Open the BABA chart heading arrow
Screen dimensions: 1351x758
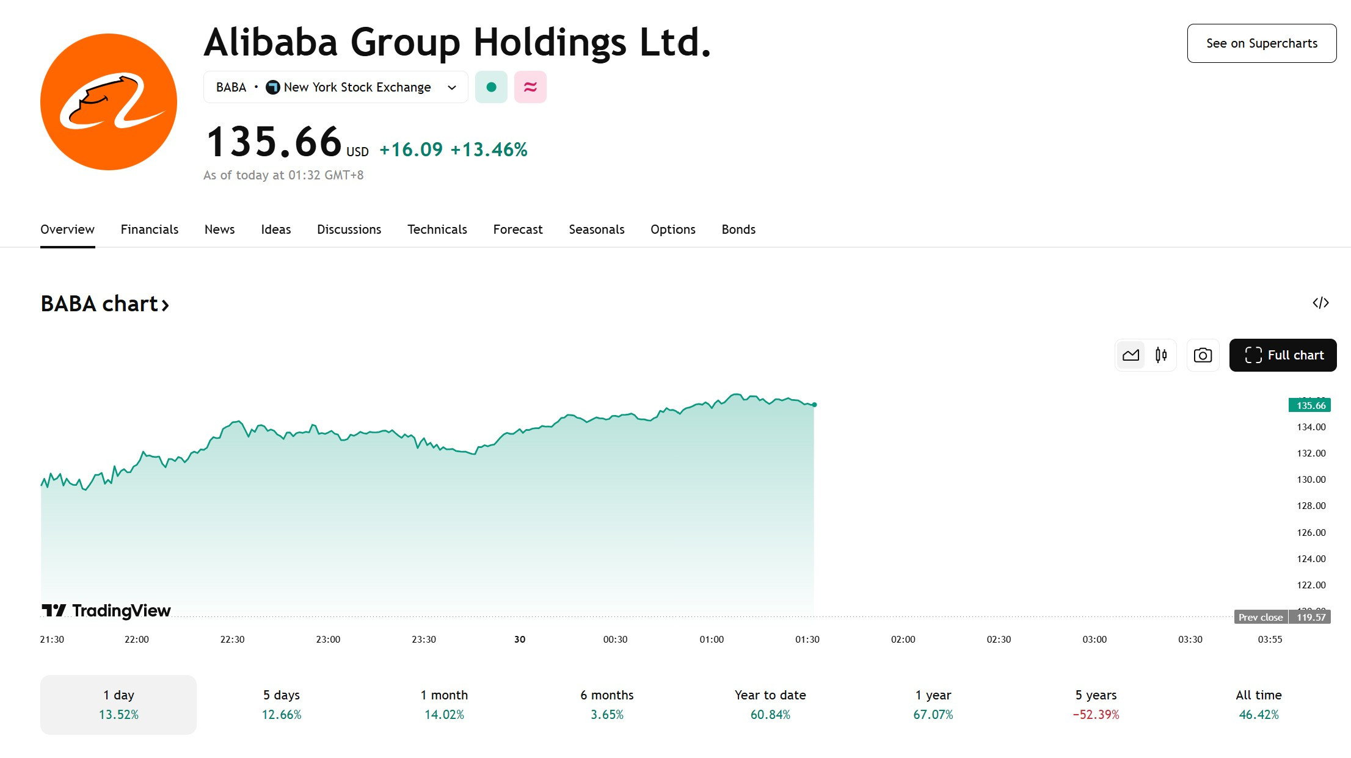(x=165, y=305)
